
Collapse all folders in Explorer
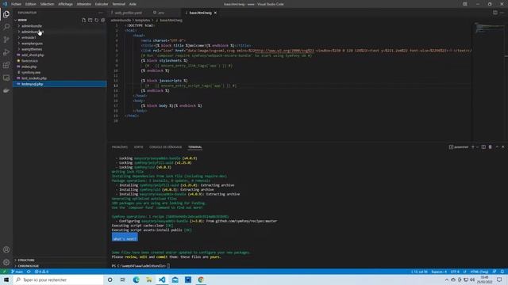click(102, 20)
